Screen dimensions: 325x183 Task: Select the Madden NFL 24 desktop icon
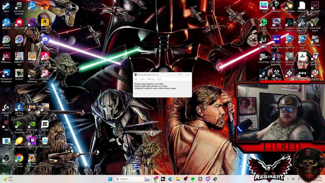[276, 25]
